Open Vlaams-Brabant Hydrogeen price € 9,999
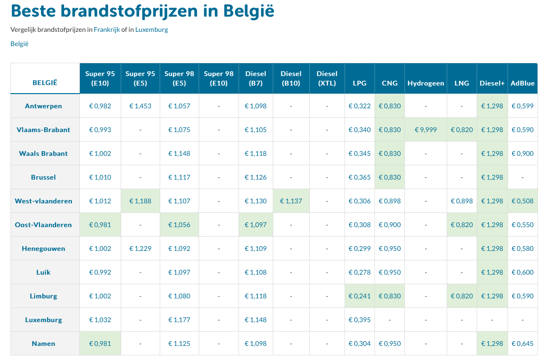This screenshot has width=547, height=363. point(426,130)
